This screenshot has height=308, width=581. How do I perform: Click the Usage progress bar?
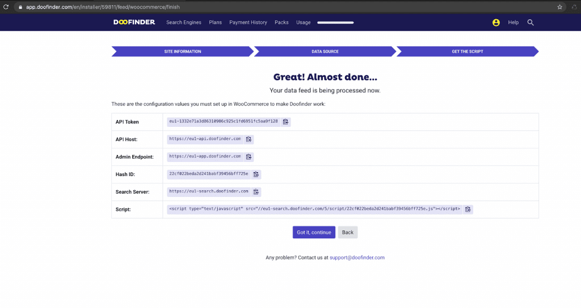pos(335,23)
